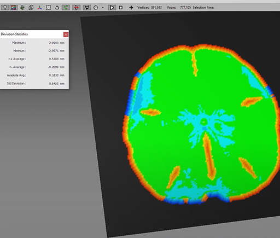This screenshot has width=280, height=238.
Task: Select the four-arrow move tool
Action: coord(131,8)
